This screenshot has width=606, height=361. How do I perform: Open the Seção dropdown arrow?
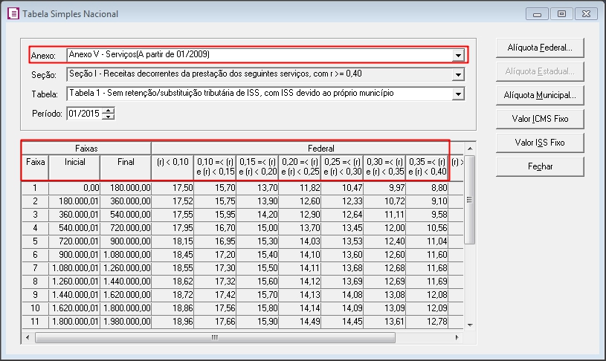tap(458, 74)
